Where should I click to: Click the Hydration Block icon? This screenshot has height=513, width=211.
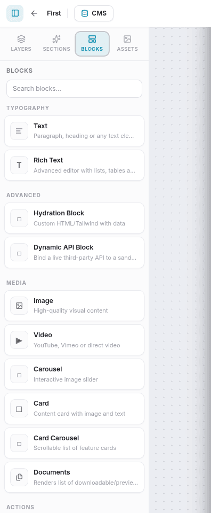[x=19, y=218]
